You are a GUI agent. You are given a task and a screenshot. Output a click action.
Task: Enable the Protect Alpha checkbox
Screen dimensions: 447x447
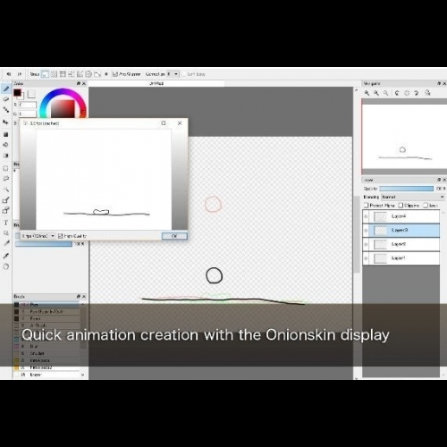coord(367,206)
